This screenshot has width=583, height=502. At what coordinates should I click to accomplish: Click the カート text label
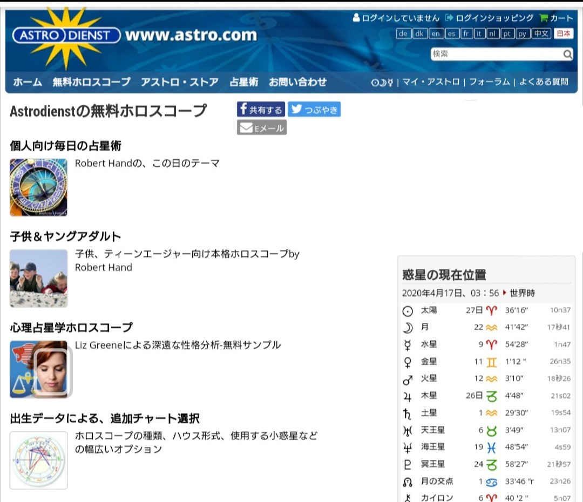pyautogui.click(x=561, y=18)
